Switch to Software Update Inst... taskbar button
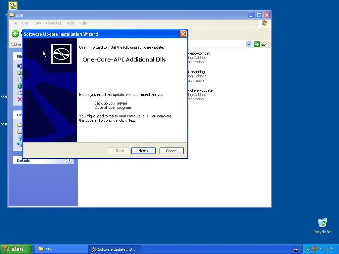 (115, 249)
